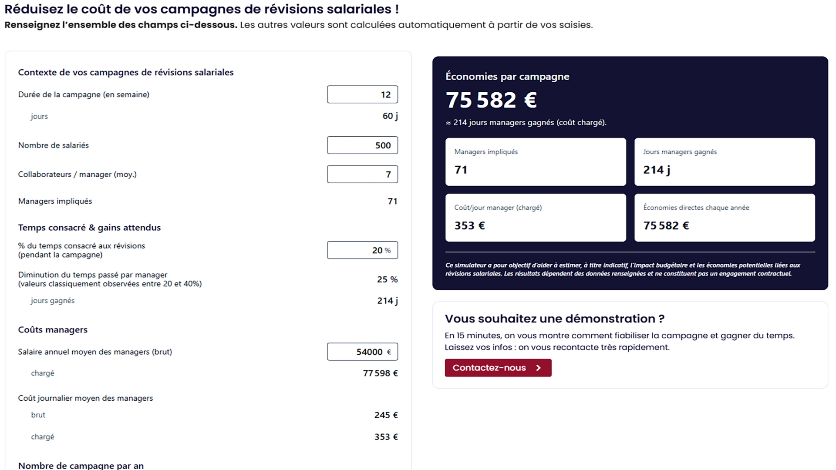
Task: Open the Économies directes chaque année card
Action: [724, 218]
